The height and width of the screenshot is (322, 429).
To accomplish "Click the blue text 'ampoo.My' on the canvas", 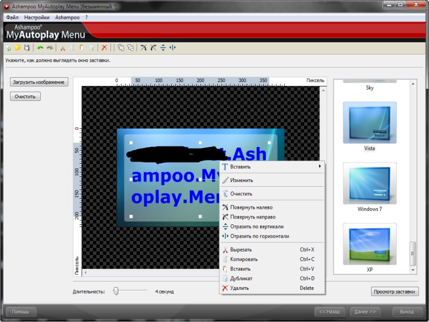I will 176,176.
